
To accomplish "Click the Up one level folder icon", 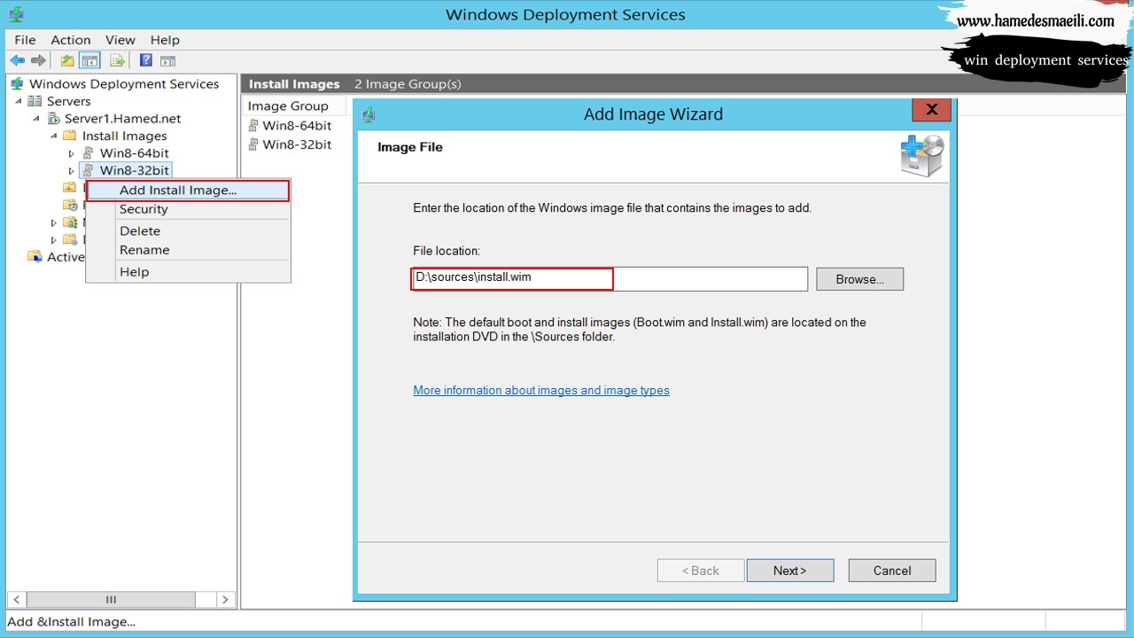I will click(x=67, y=60).
